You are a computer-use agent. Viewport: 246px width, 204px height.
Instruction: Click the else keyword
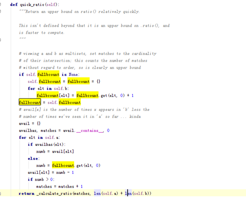(33, 159)
